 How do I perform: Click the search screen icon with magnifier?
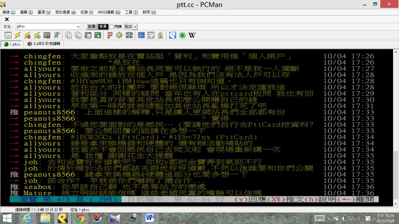click(98, 35)
